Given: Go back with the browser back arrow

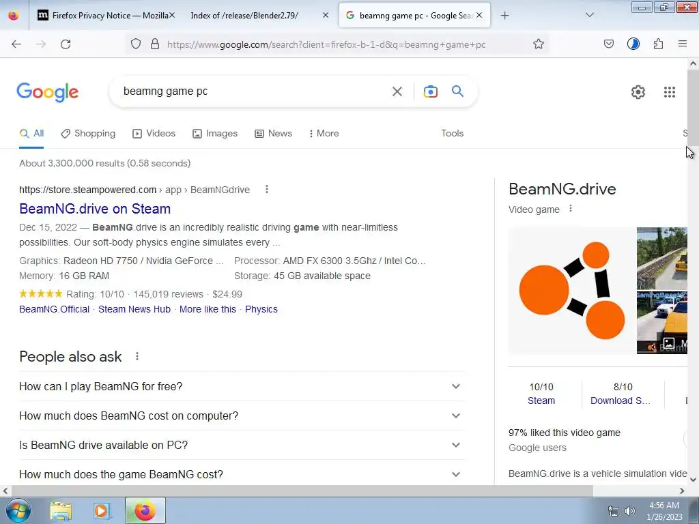Looking at the screenshot, I should pyautogui.click(x=16, y=44).
